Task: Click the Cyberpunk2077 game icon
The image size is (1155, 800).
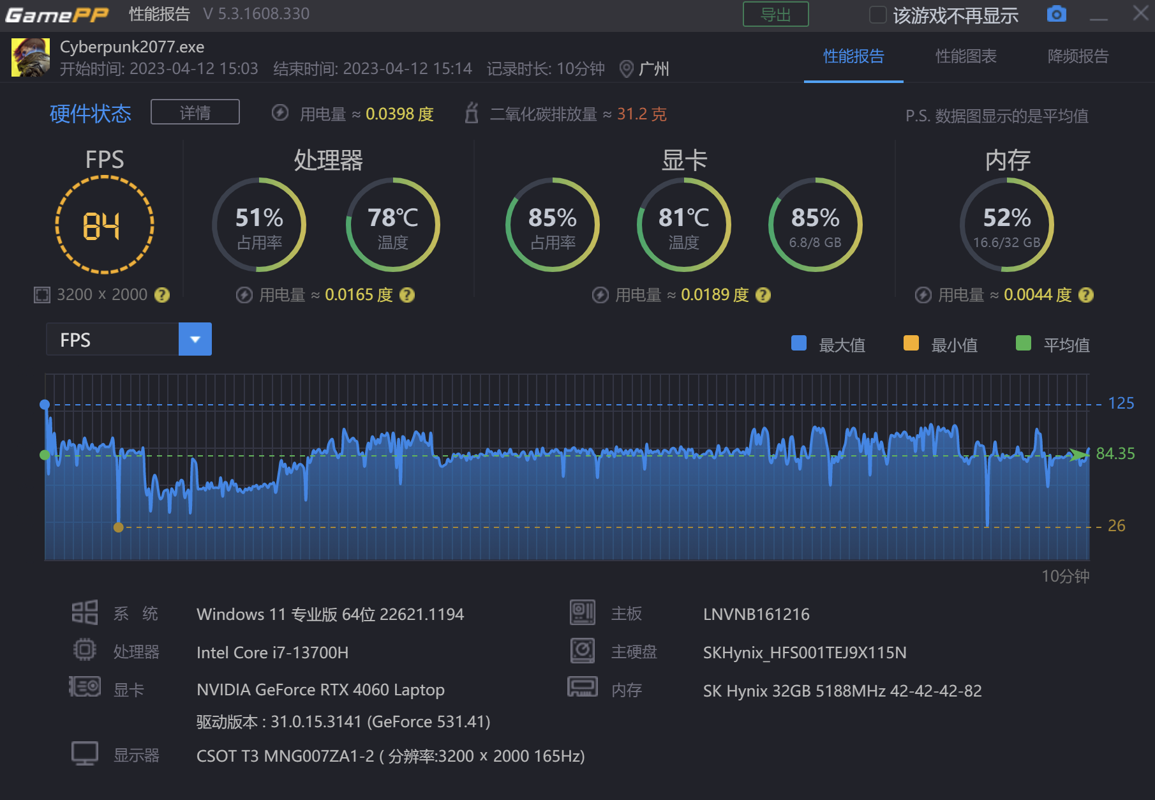Action: coord(31,57)
